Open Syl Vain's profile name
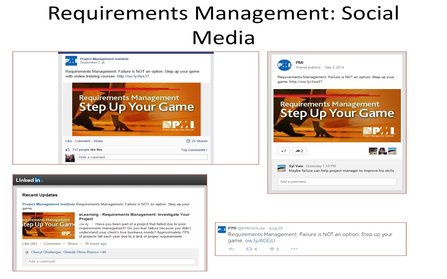 [x=296, y=166]
